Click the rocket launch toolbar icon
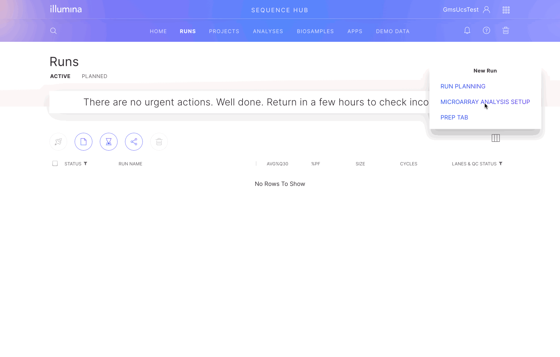This screenshot has width=560, height=357. pos(58,142)
